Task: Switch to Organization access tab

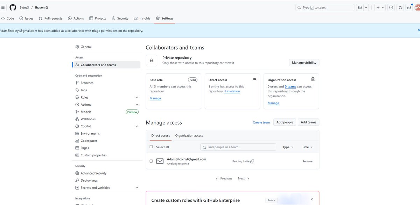Action: point(189,135)
